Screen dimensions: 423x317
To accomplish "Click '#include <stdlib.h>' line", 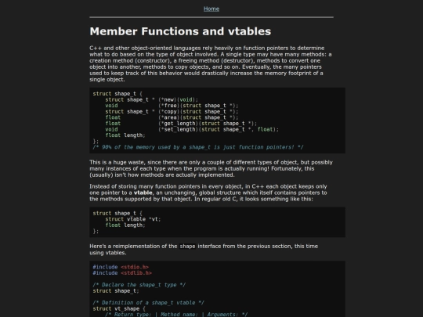I will 122,273.
